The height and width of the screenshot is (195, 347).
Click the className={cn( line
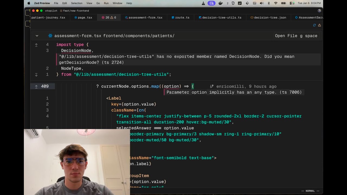[128, 110]
